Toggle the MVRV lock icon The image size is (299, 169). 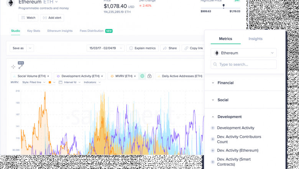pos(149,76)
